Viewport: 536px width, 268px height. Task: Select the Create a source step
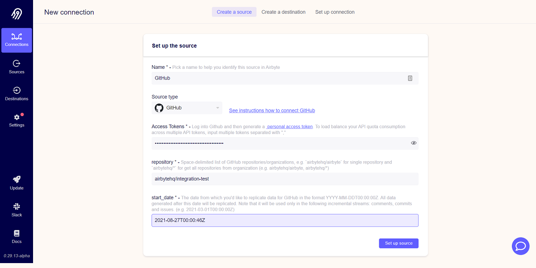click(x=234, y=12)
